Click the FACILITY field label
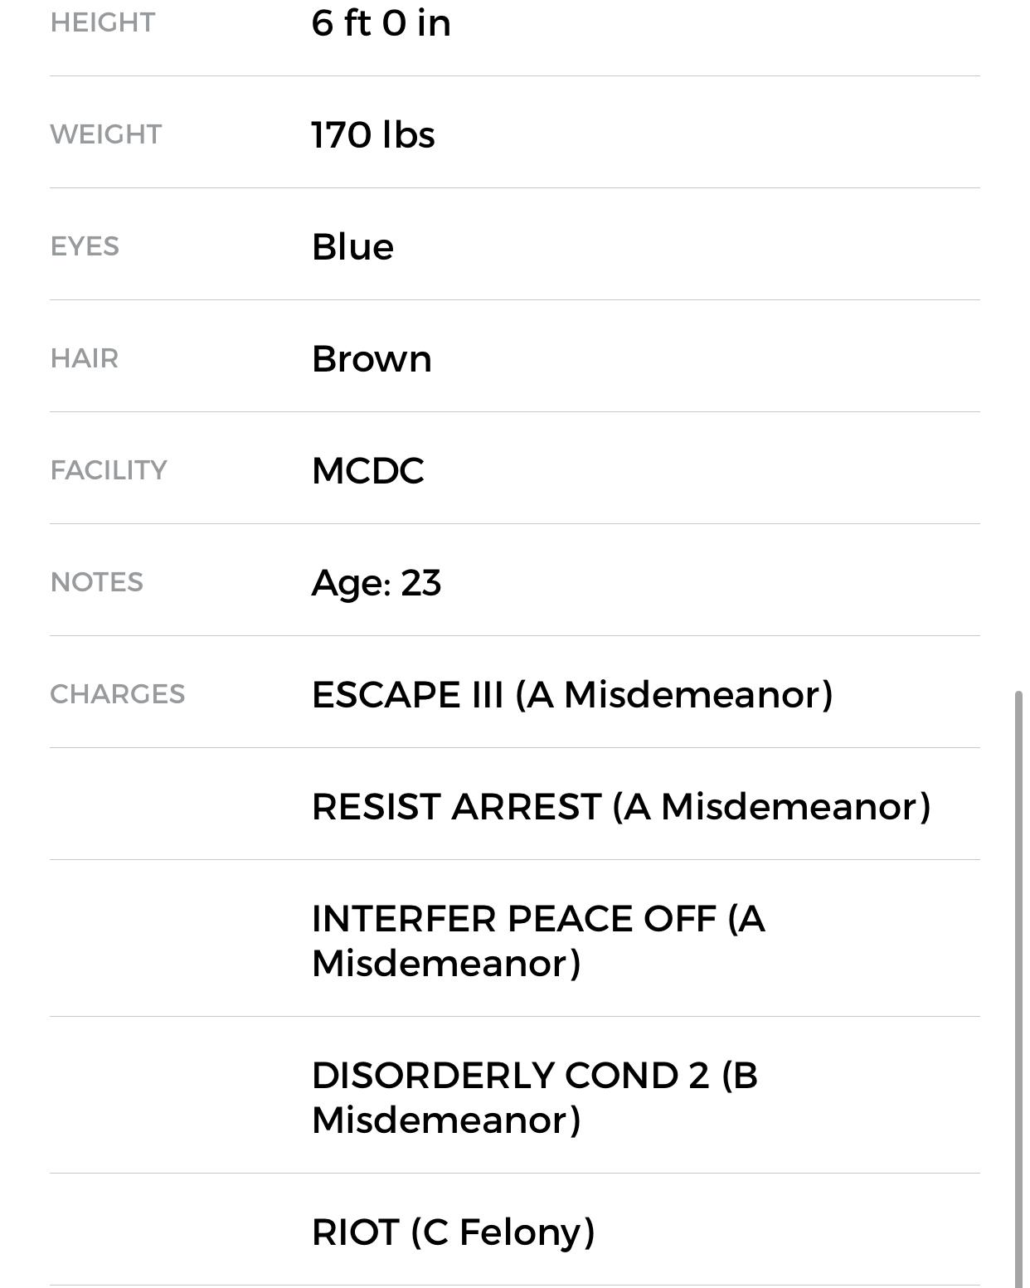This screenshot has height=1288, width=1030. 109,470
